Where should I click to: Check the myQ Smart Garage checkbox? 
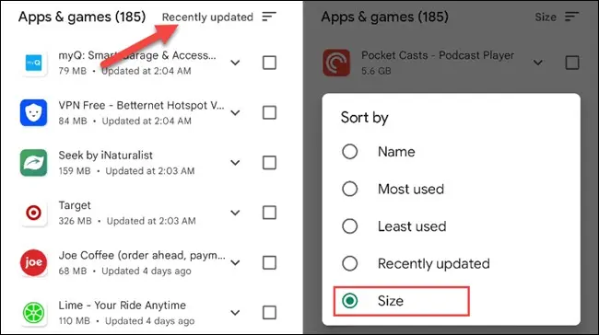tap(269, 63)
